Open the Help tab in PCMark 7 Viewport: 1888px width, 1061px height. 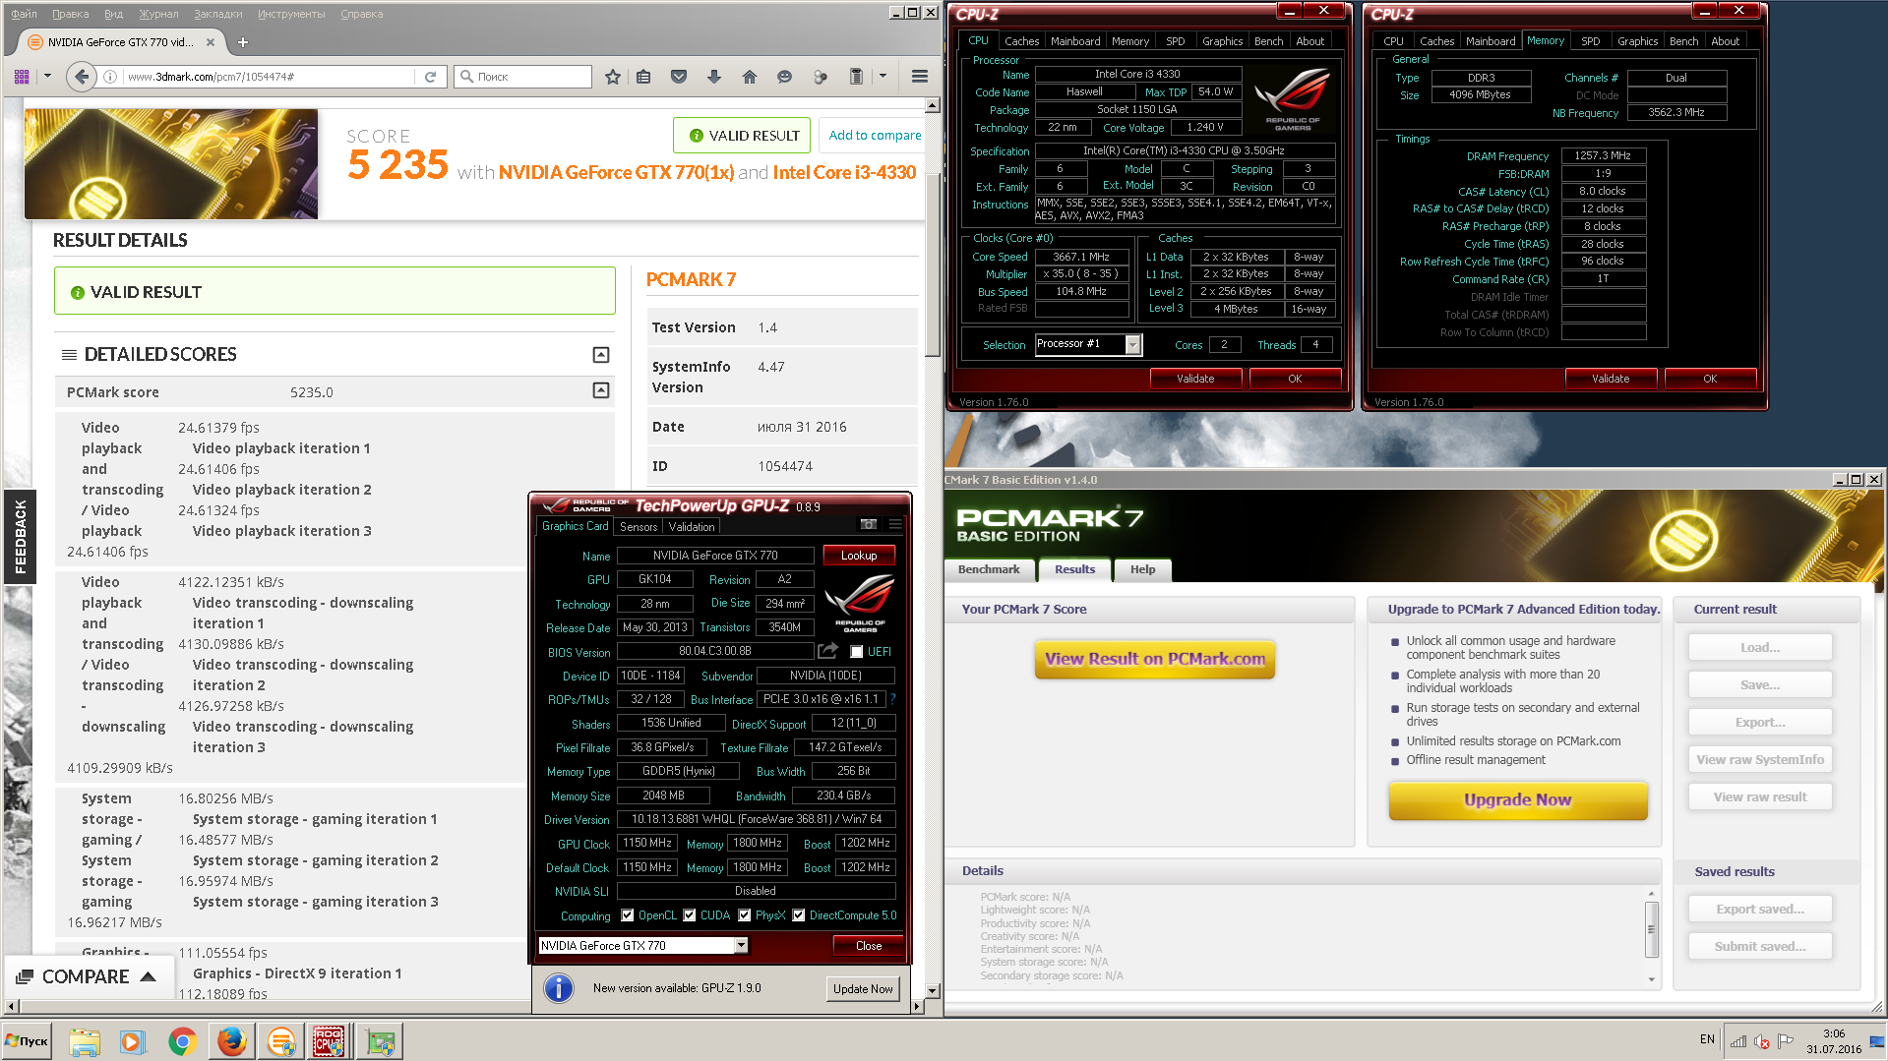click(1142, 569)
